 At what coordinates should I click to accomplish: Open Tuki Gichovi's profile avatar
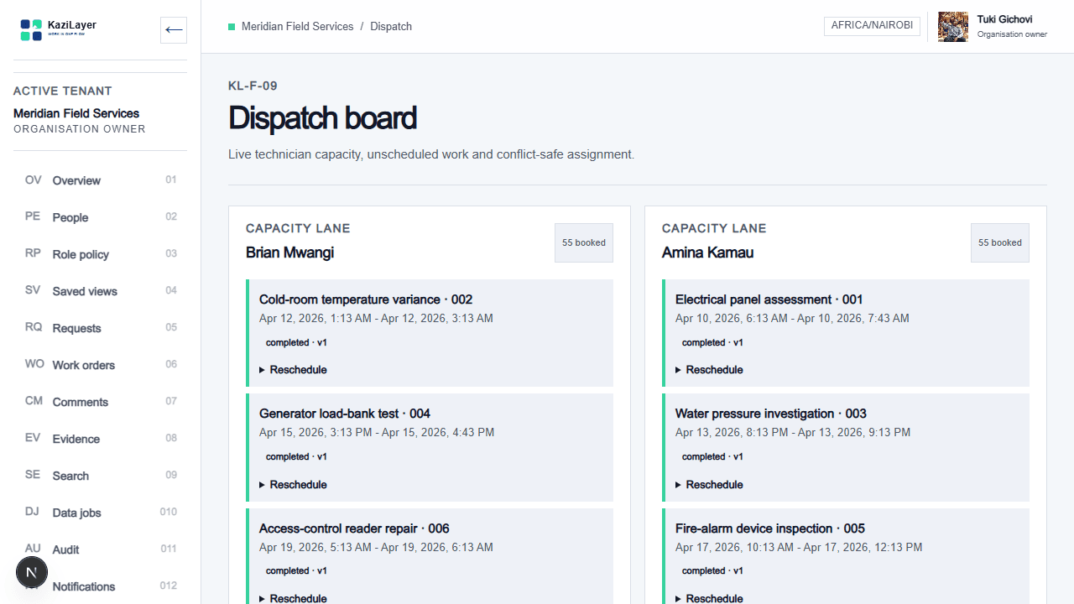(x=953, y=27)
